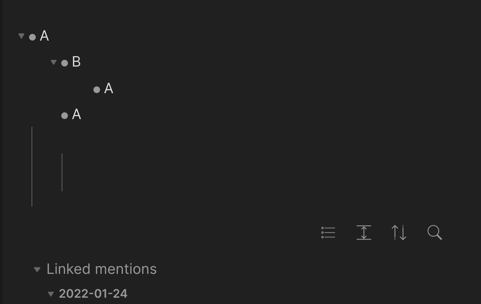481x304 pixels.
Task: Open the 2022-01-24 journal page
Action: coord(93,294)
